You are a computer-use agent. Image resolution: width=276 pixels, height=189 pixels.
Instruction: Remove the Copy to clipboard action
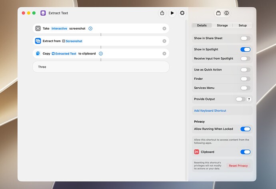coord(164,54)
